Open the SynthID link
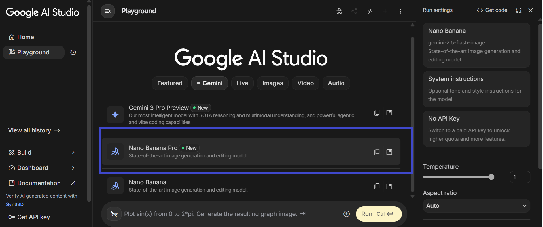This screenshot has width=543, height=227. click(x=15, y=204)
